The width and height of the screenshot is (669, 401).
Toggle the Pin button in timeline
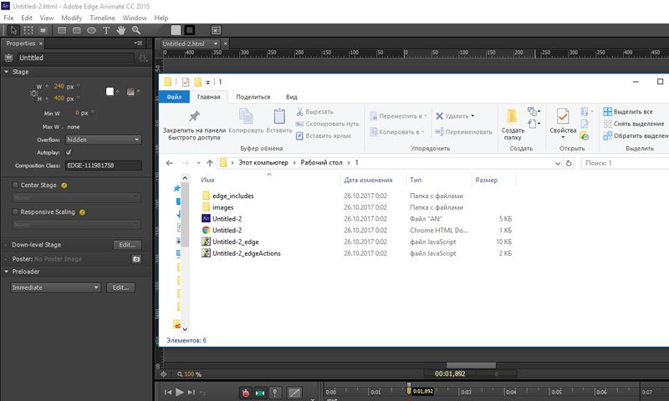275,393
